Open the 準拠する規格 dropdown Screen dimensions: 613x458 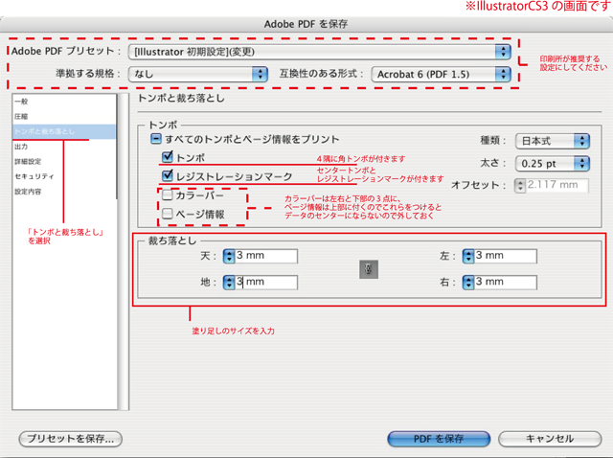(198, 74)
